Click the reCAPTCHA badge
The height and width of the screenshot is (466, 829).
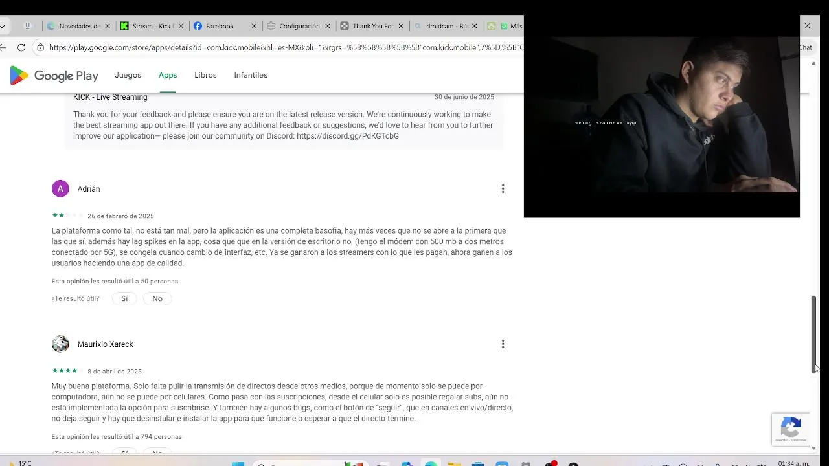[x=790, y=428]
